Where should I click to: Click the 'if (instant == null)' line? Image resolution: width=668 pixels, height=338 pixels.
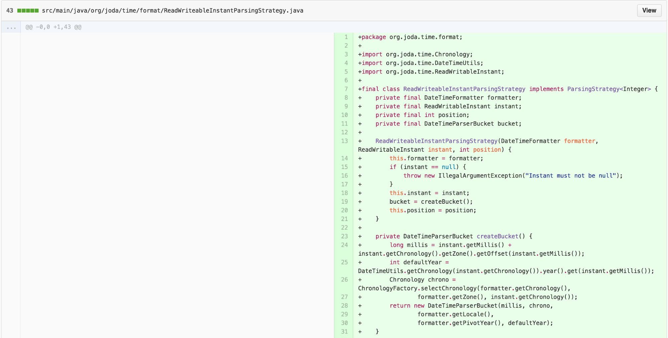(x=427, y=167)
